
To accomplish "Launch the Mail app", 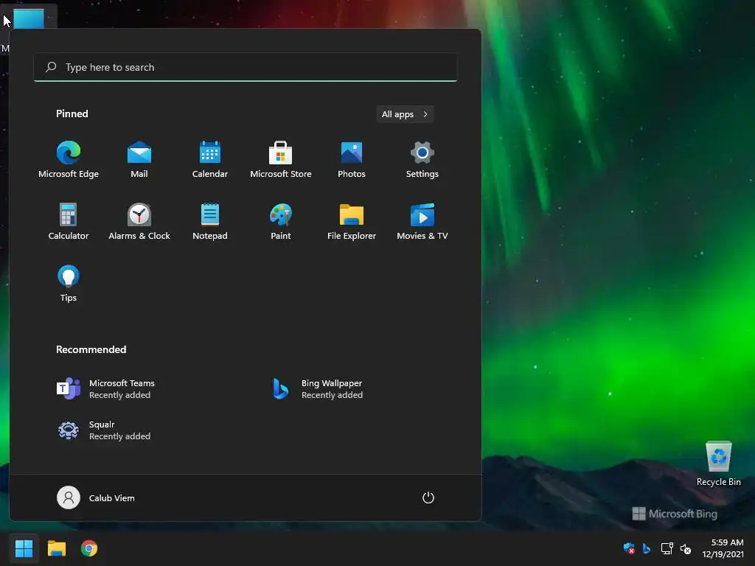I will [139, 160].
